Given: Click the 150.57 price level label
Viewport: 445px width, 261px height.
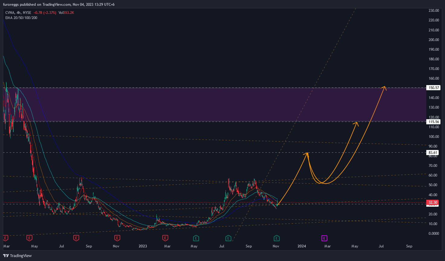Looking at the screenshot, I should 433,88.
